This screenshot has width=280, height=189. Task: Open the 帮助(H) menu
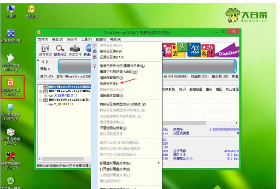pos(116,39)
